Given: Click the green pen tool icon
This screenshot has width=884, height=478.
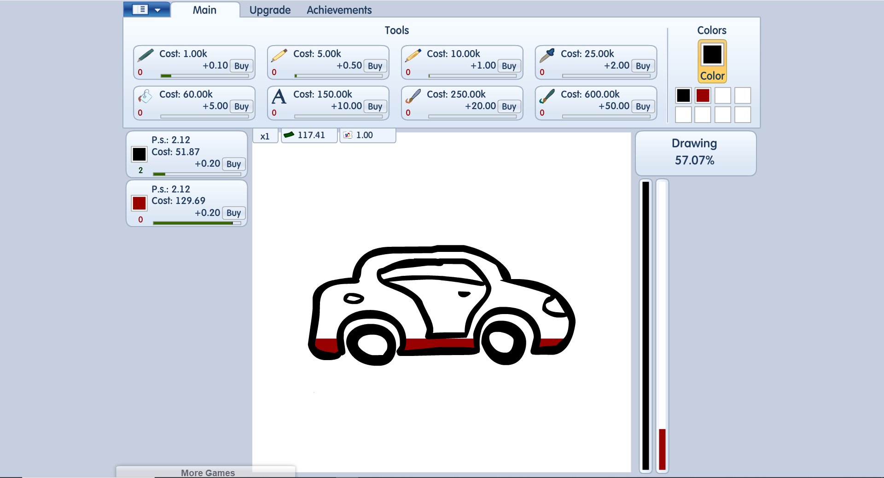Looking at the screenshot, I should (145, 55).
